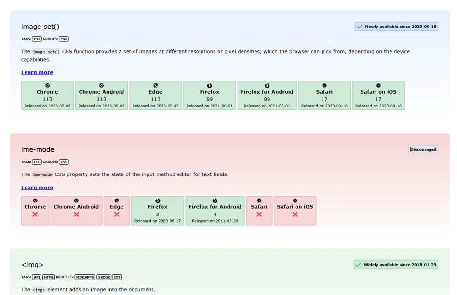Click Firefox for Android icon in image-set() section
Screen dimensions: 457x295
click(x=267, y=85)
